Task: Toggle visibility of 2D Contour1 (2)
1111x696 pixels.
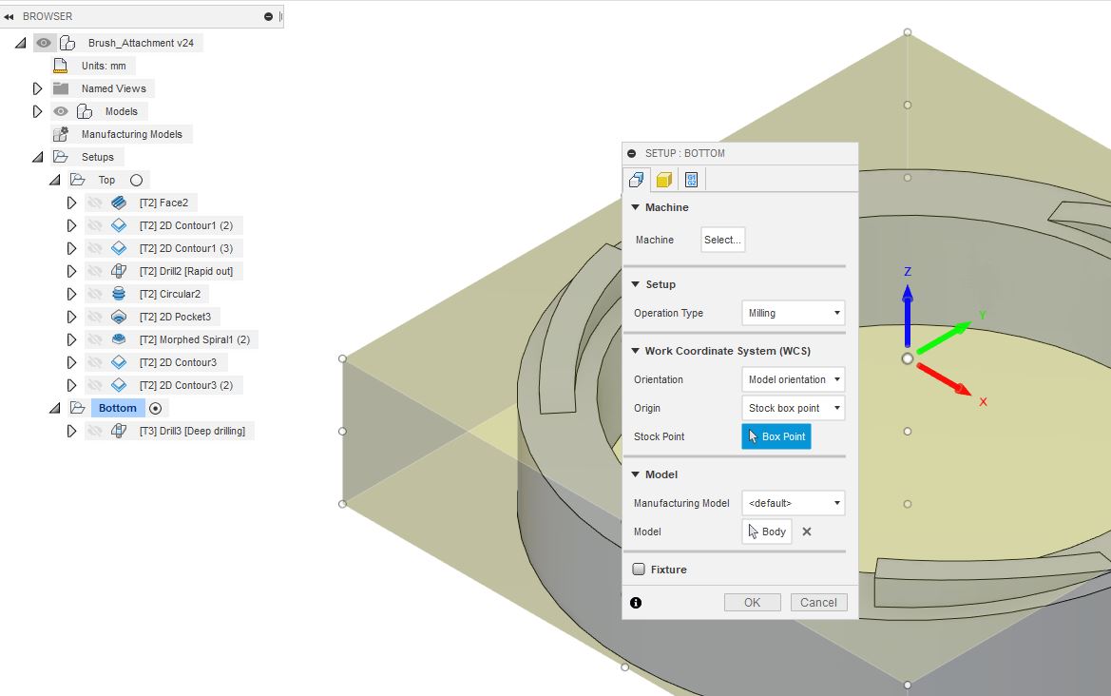Action: 95,225
